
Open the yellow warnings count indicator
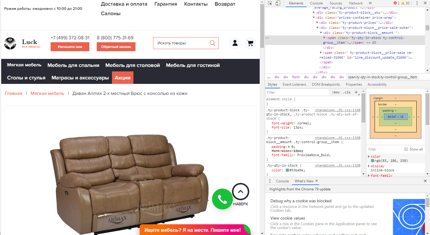(405, 3)
